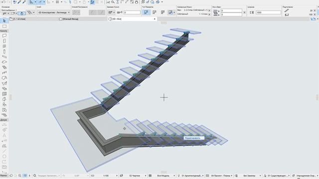
Task: Choose the Object tool
Action: (4, 104)
